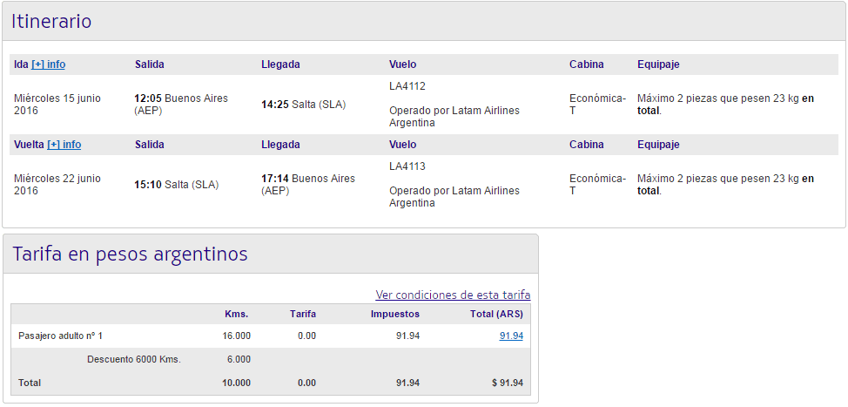Click the Vuelo header in the Ida row

pos(403,64)
